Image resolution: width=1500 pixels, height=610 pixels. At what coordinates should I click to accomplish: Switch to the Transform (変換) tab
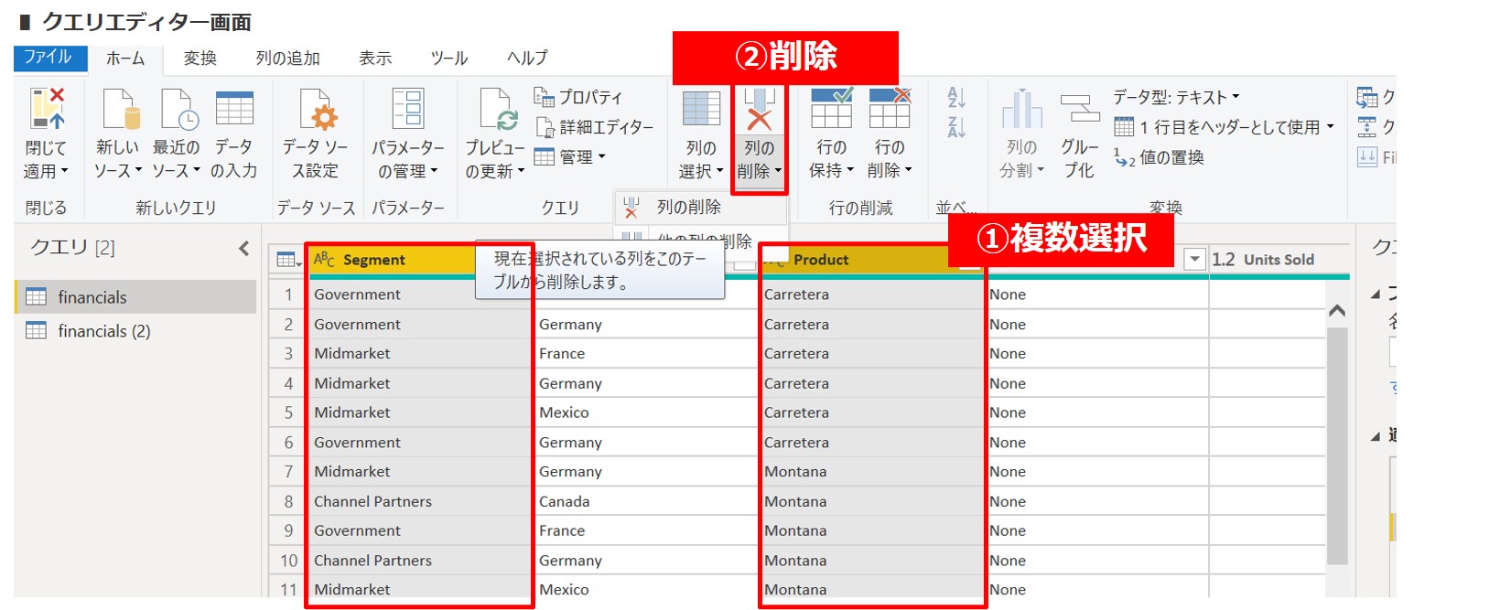pyautogui.click(x=200, y=59)
